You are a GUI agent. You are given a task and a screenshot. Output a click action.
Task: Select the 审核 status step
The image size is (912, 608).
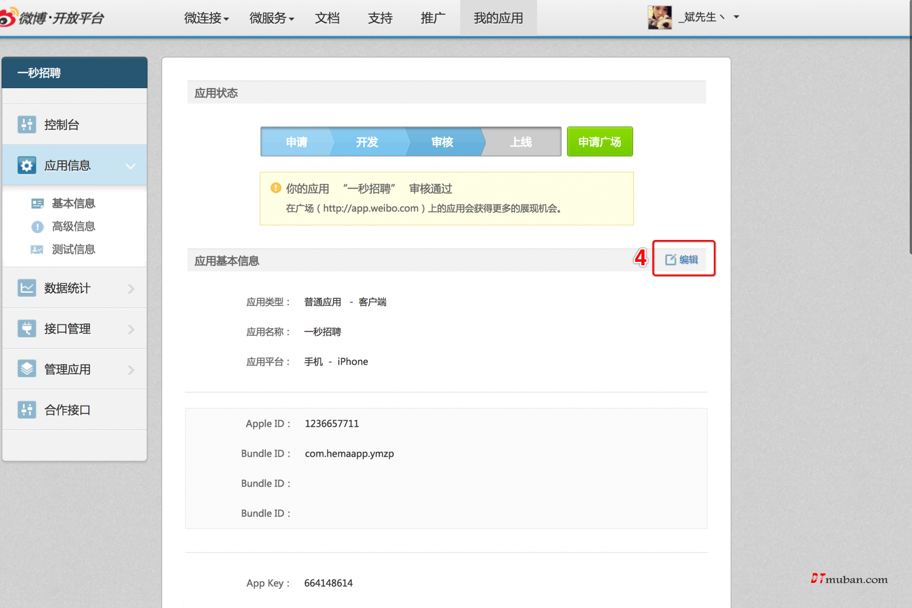442,142
